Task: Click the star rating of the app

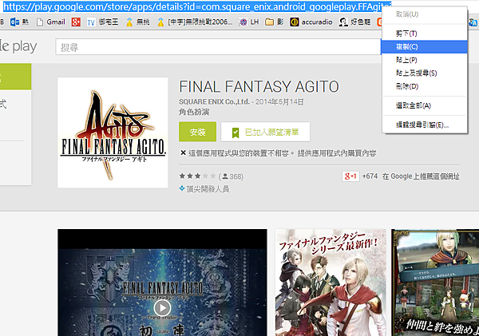Action: (x=197, y=176)
